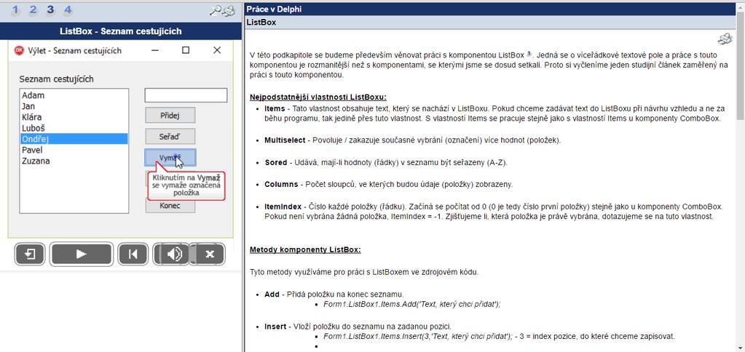Click the bold 'Columns' property term
The height and width of the screenshot is (352, 745).
[281, 184]
